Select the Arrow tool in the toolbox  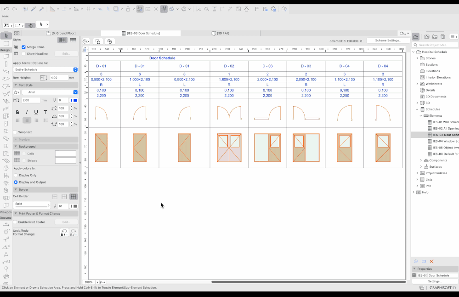point(6,36)
